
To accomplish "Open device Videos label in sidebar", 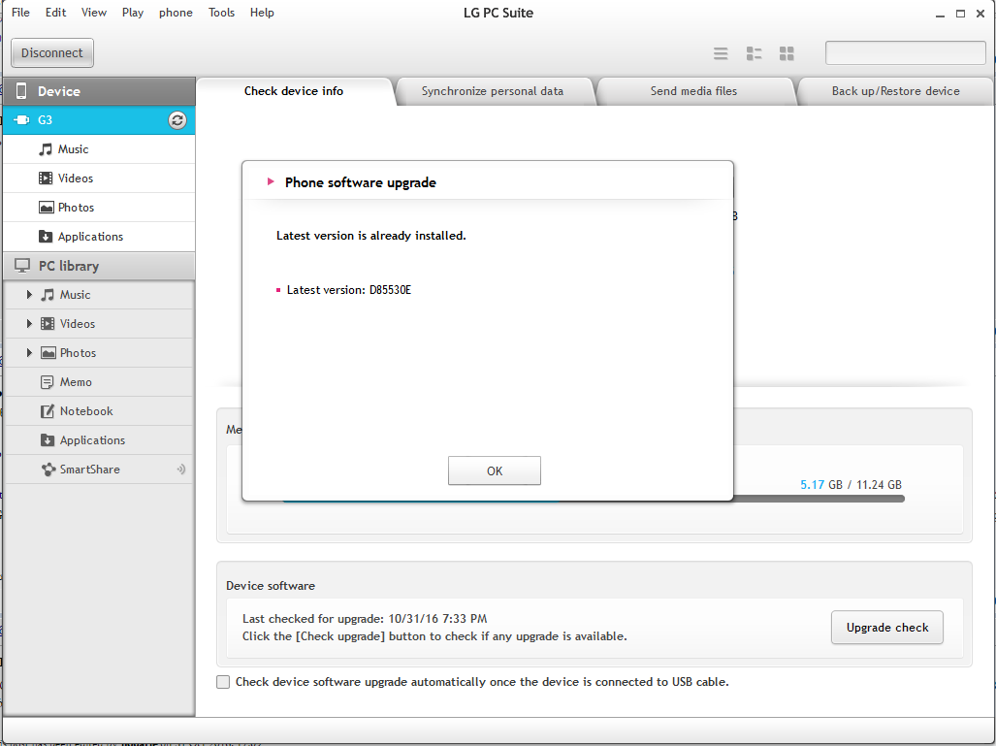I will tap(76, 178).
